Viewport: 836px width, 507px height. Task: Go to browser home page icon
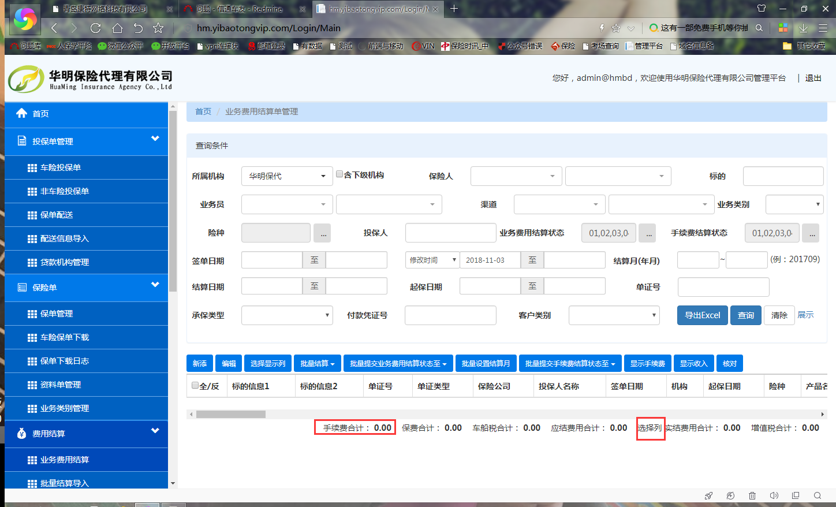[x=117, y=28]
